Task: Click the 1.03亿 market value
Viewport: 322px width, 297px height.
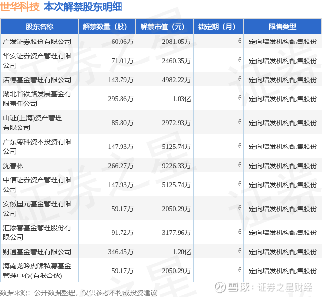Action: [182, 99]
